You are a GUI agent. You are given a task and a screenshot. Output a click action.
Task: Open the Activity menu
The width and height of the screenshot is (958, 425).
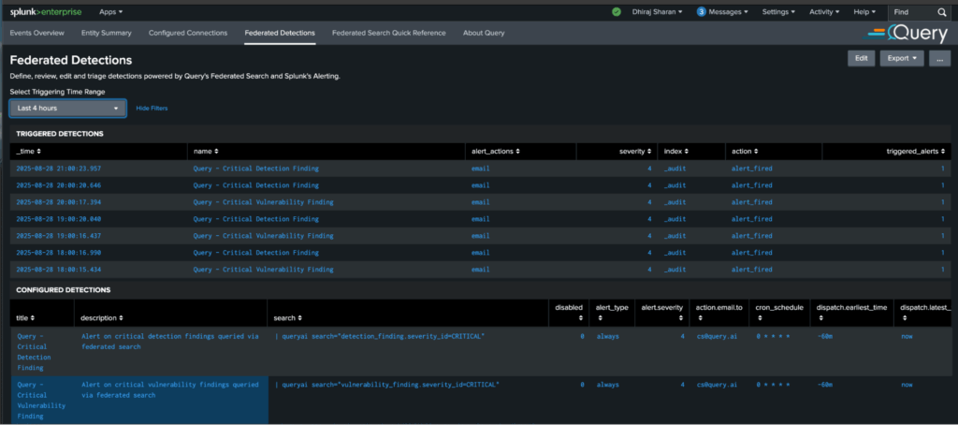[x=824, y=11]
